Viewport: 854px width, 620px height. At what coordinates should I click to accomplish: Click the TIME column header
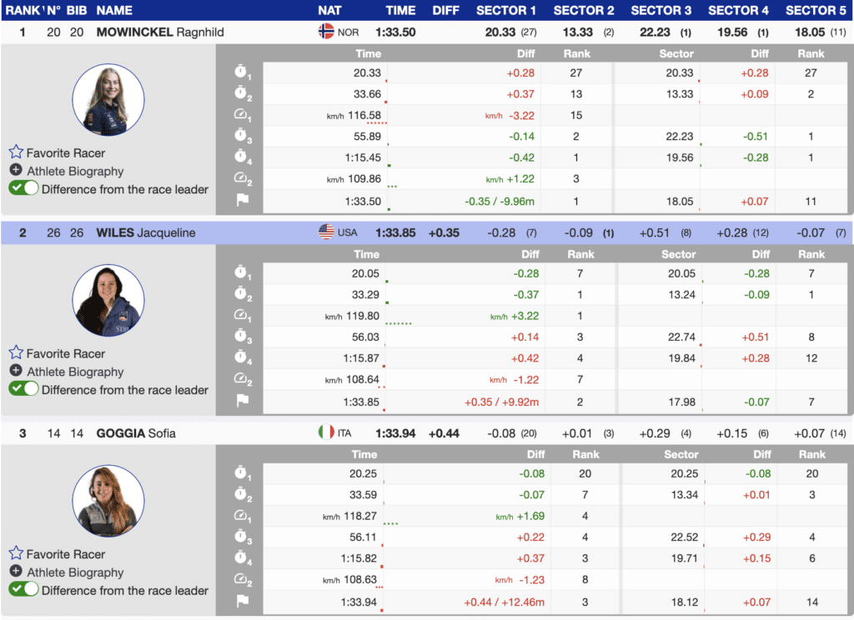tap(400, 10)
